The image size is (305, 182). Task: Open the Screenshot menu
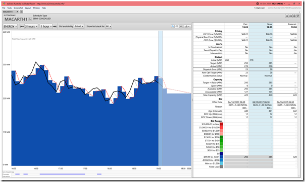(x=18, y=8)
